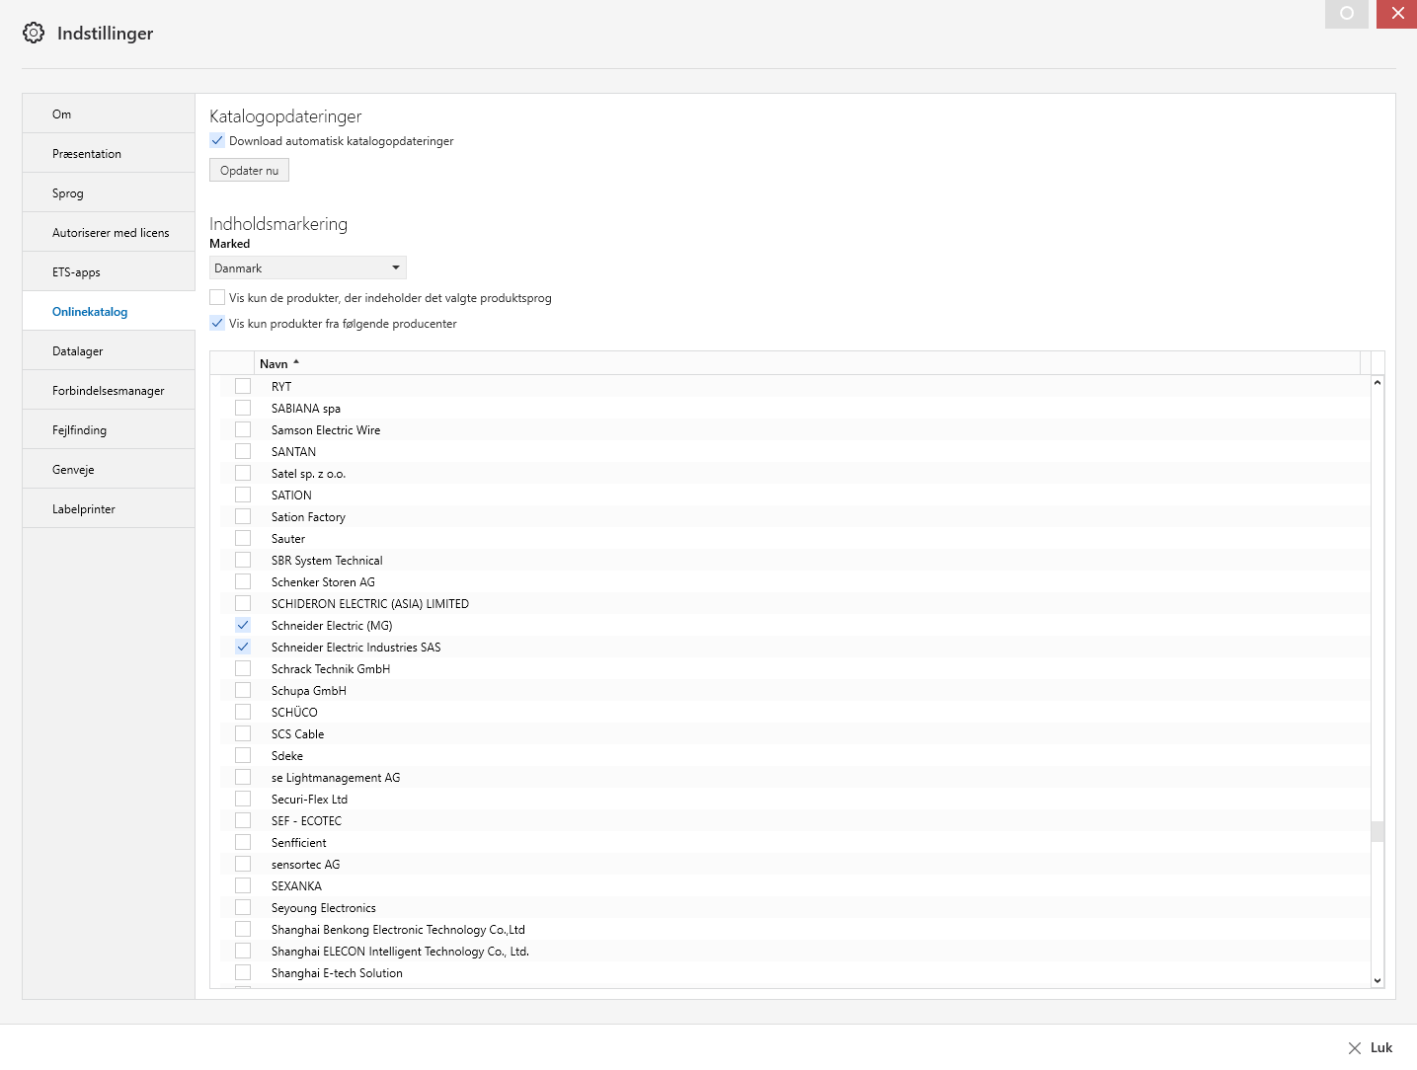
Task: Open Autoriserer med licens tab
Action: pos(109,232)
